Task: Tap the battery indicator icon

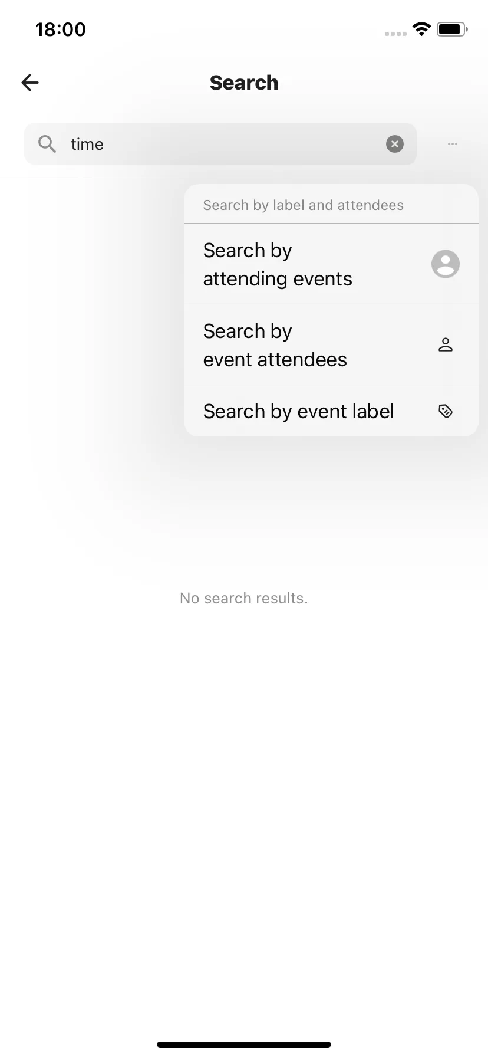Action: pyautogui.click(x=452, y=29)
